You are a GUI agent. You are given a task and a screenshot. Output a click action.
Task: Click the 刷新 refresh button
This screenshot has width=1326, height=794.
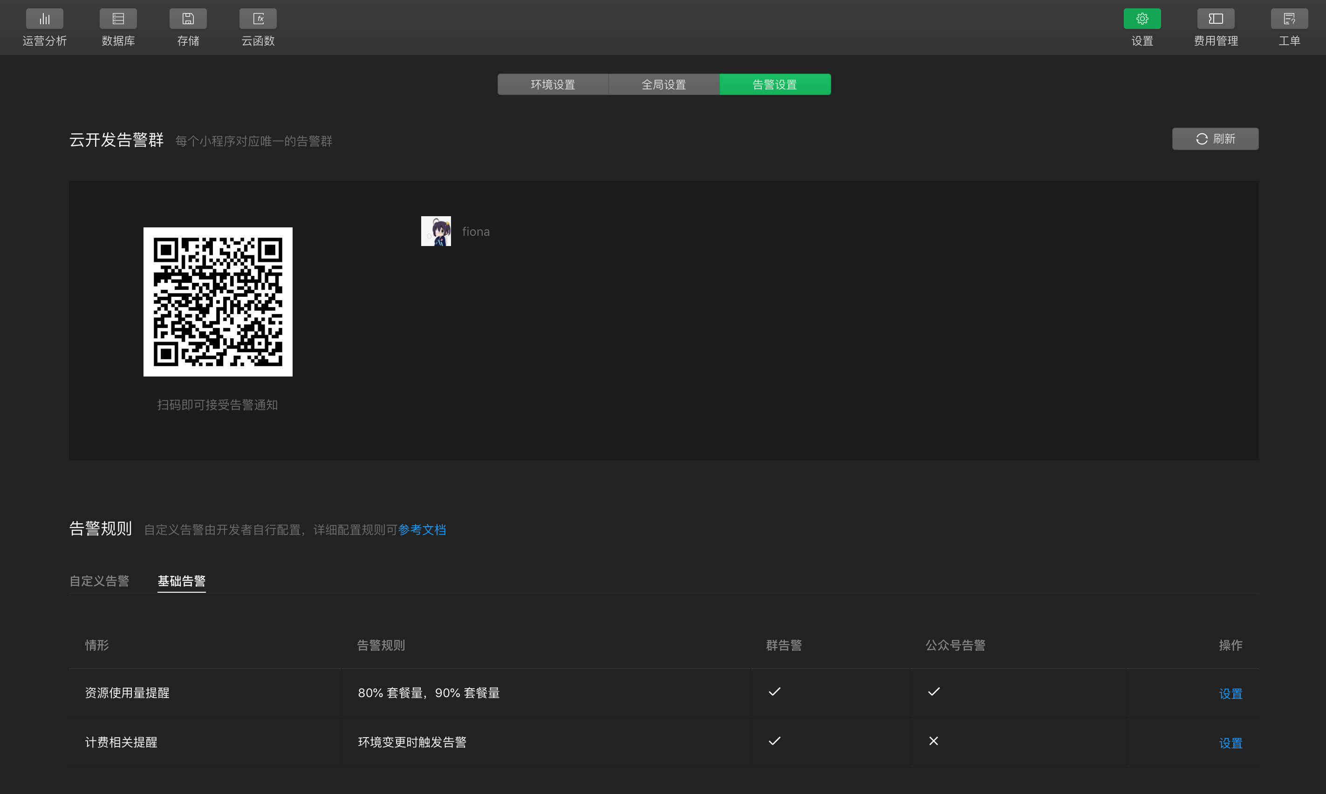point(1215,139)
